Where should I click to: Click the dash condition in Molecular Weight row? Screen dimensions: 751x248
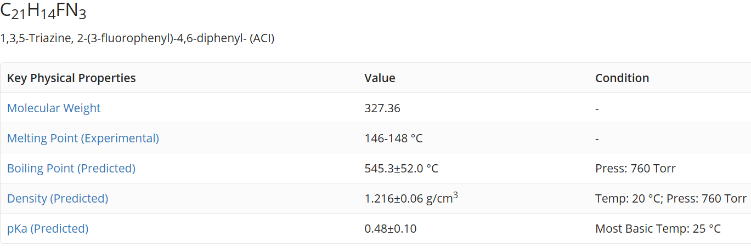coord(597,108)
